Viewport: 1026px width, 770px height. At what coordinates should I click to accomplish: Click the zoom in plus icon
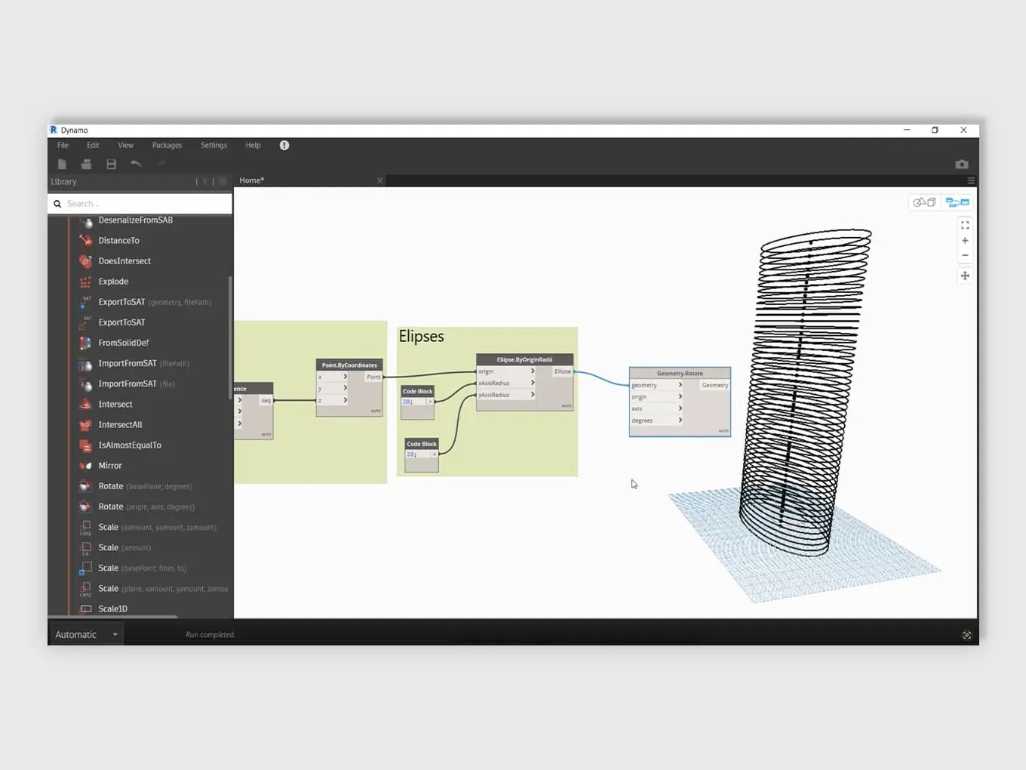tap(965, 241)
